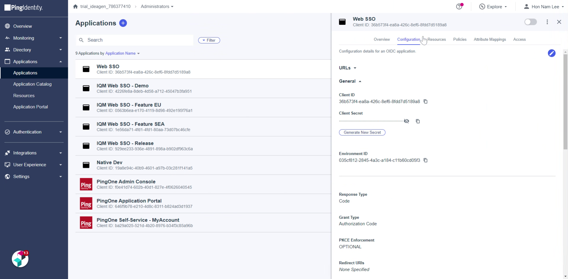Click the PingOne Self-Service MyAccount Ping logo

86,223
